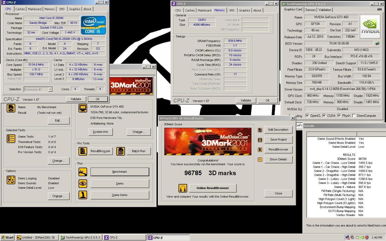Click the Intel Core i5 logo in CPU-Z
Screen dimensions: 386x241
point(94,25)
